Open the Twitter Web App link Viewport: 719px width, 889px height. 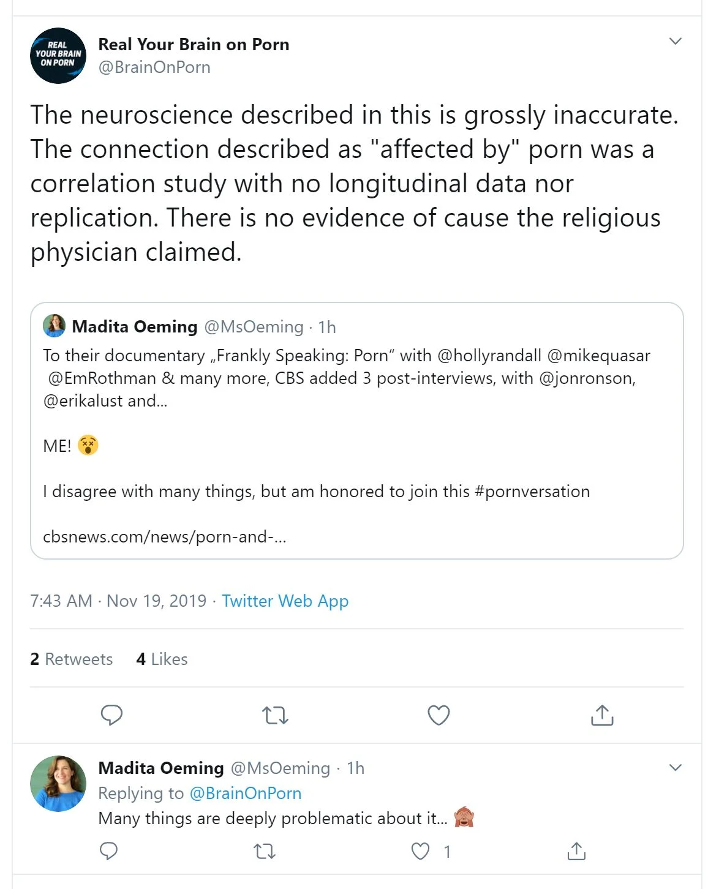click(x=285, y=601)
